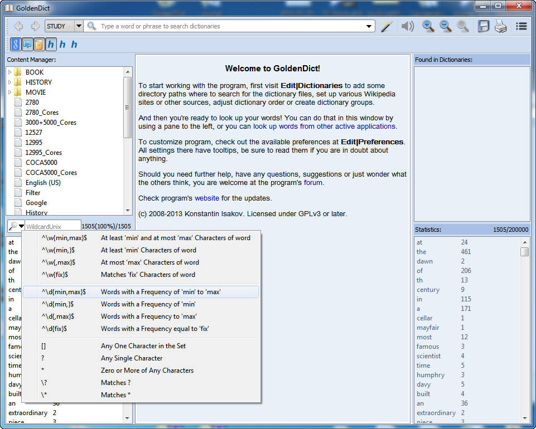Click the Back navigation arrow

pos(18,26)
